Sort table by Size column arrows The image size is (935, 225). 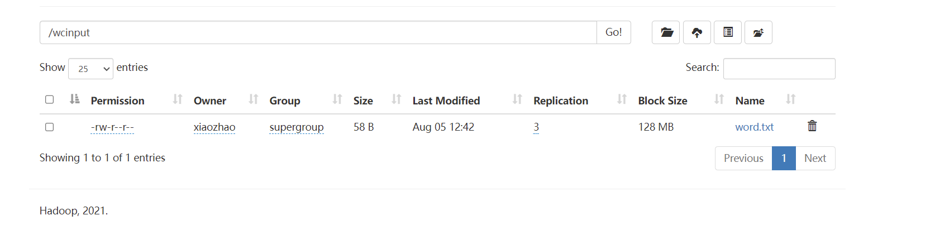click(396, 99)
